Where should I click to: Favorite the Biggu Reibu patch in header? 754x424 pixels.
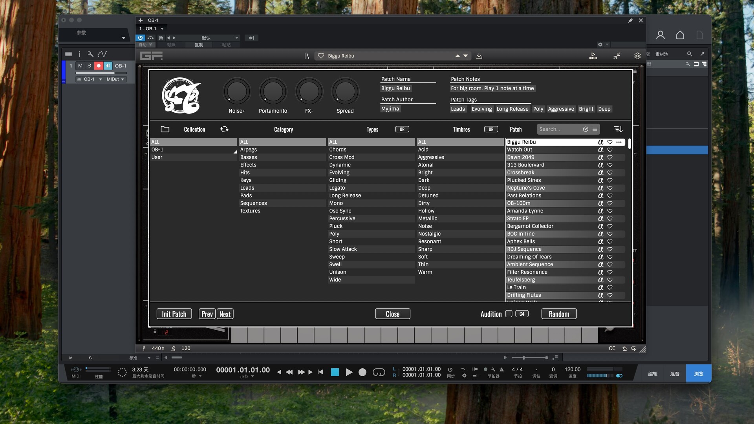(x=321, y=56)
